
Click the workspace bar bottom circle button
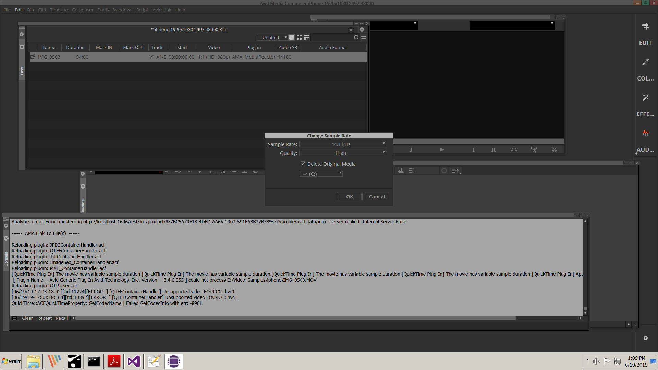645,338
